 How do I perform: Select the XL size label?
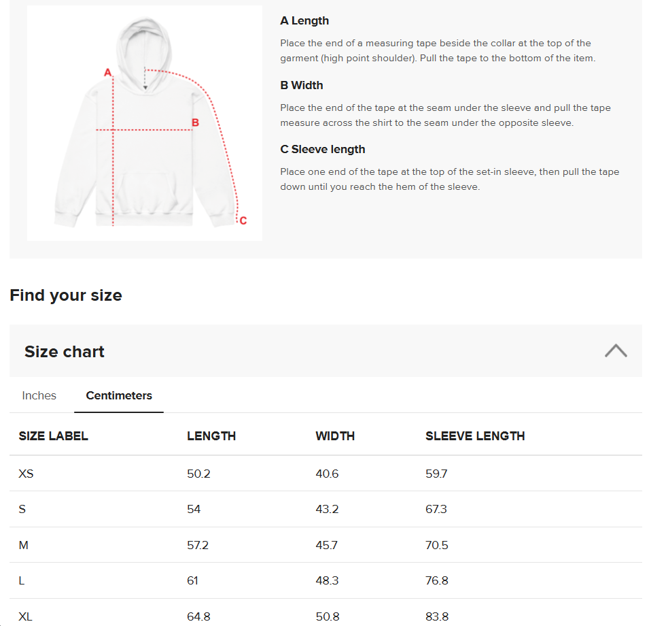click(x=25, y=616)
